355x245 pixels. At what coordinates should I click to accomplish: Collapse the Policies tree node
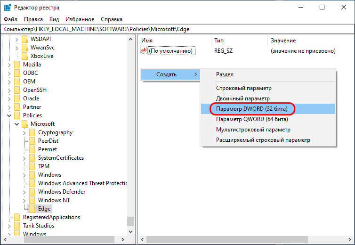coord(9,115)
